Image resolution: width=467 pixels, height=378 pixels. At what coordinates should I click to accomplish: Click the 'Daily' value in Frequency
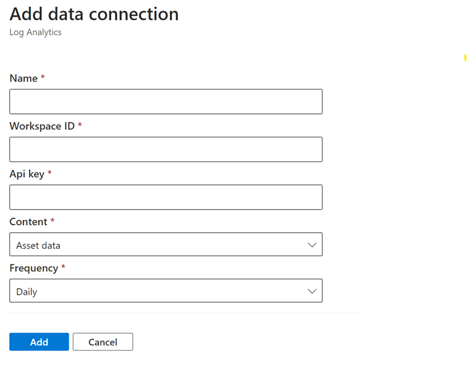[27, 292]
